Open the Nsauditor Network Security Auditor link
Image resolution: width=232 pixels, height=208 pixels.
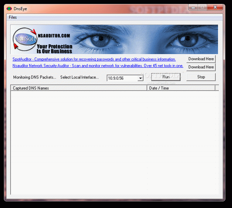(x=98, y=66)
